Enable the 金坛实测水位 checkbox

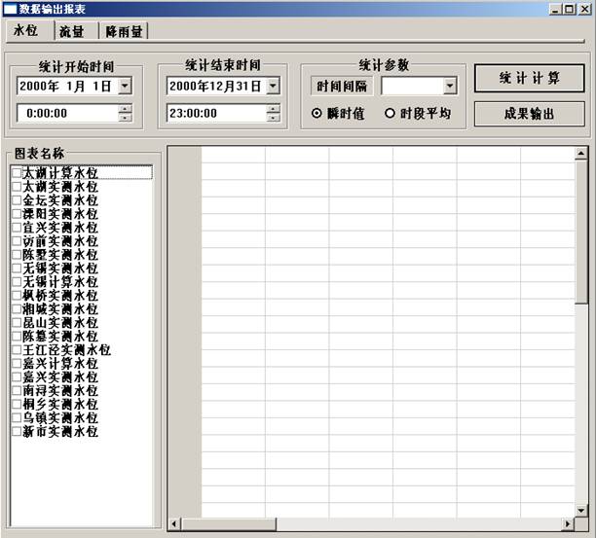pos(16,200)
